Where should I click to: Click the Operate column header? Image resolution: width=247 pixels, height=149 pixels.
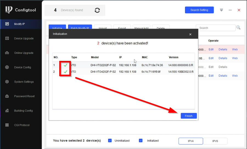coord(213,41)
